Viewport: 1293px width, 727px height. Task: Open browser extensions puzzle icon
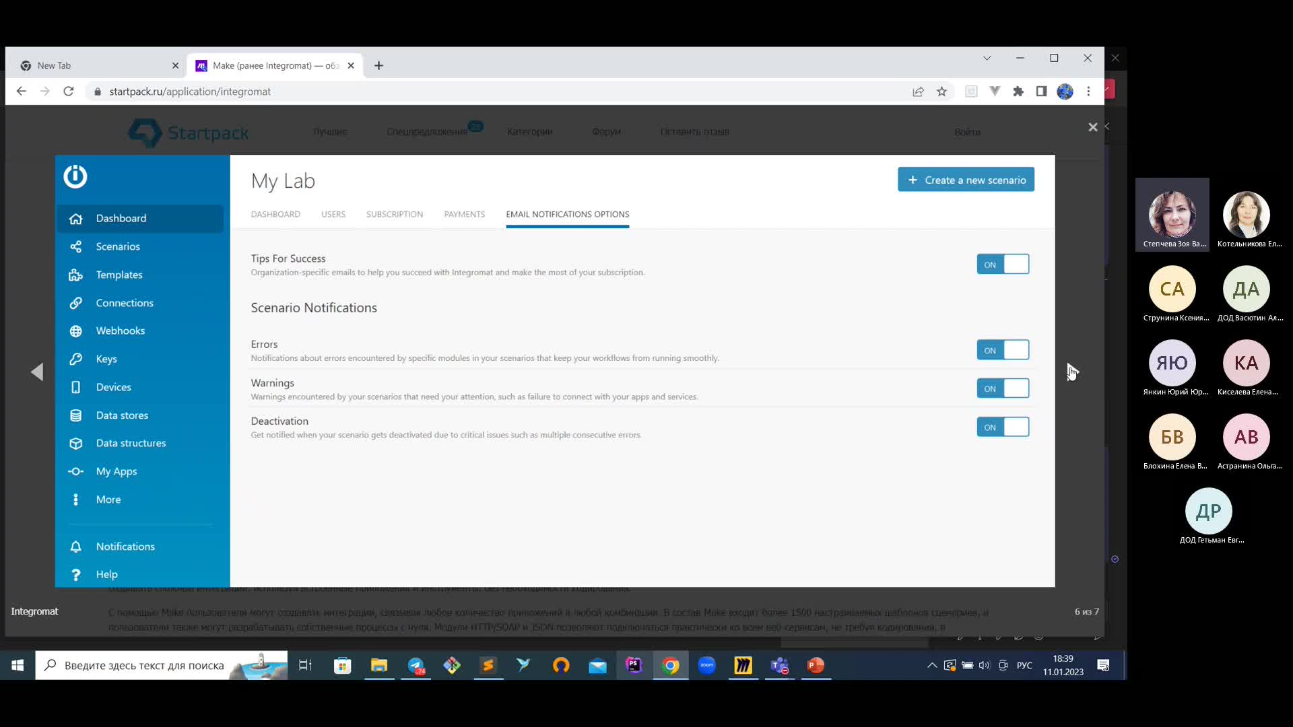pos(1018,92)
